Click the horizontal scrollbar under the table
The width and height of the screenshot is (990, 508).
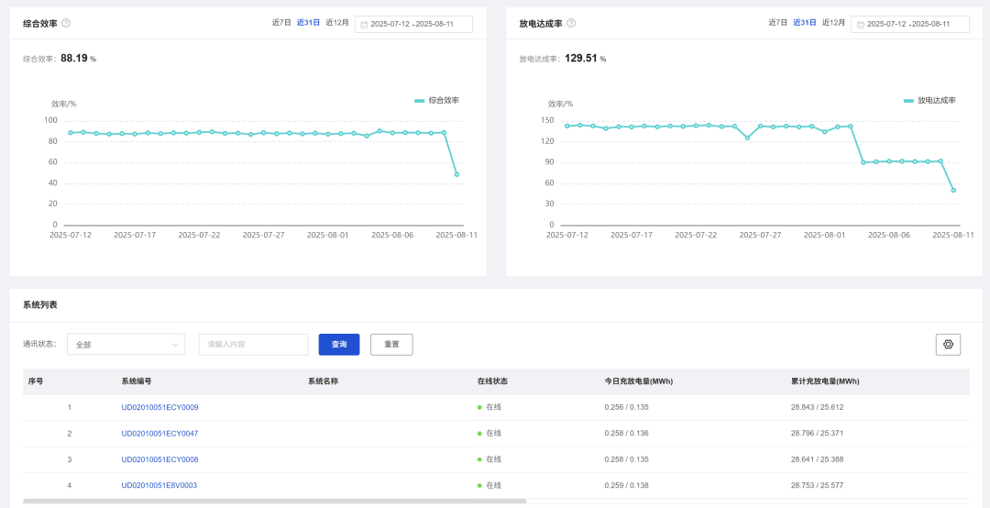coord(275,502)
